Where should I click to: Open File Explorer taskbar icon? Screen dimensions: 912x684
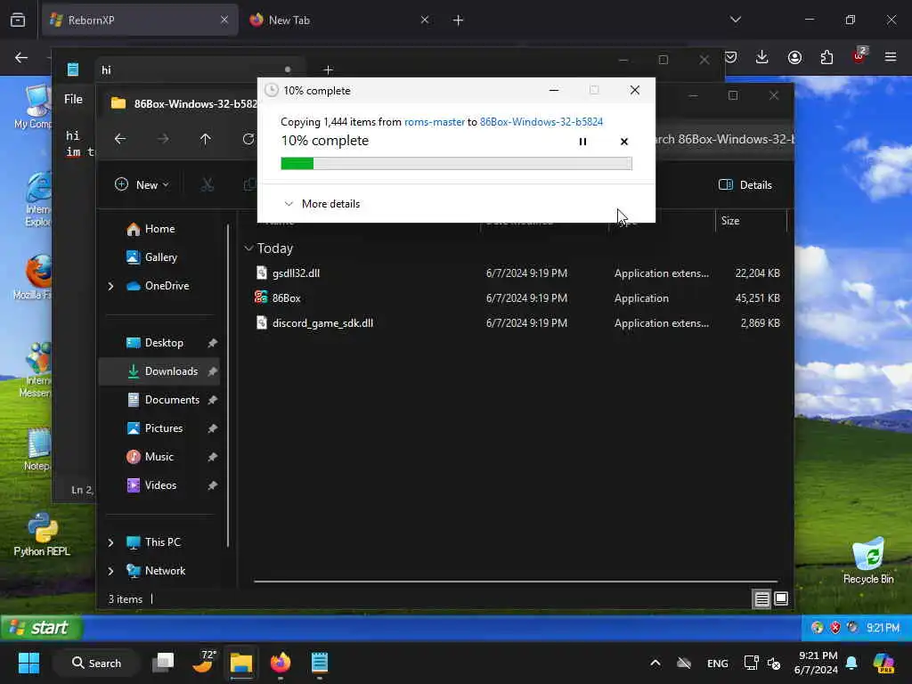tap(240, 663)
